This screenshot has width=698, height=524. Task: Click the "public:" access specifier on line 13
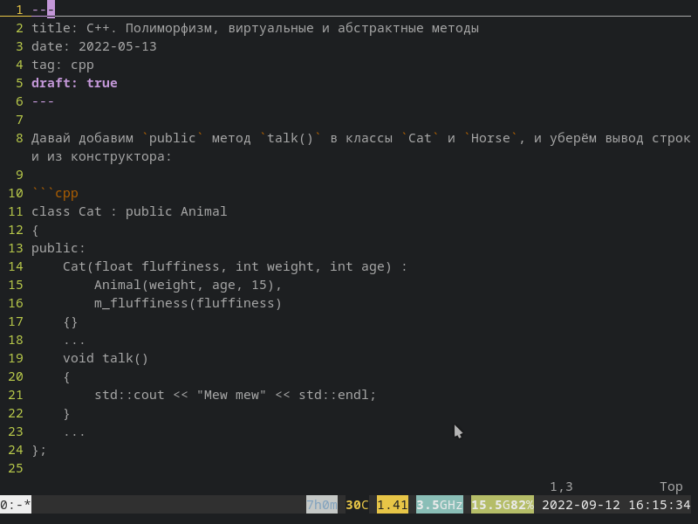(58, 248)
